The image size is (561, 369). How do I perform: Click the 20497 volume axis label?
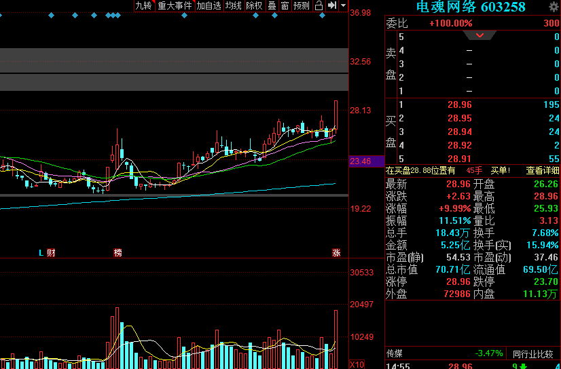[x=362, y=305]
